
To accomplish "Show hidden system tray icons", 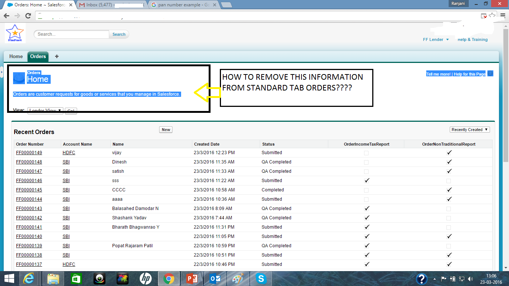I will click(x=434, y=279).
